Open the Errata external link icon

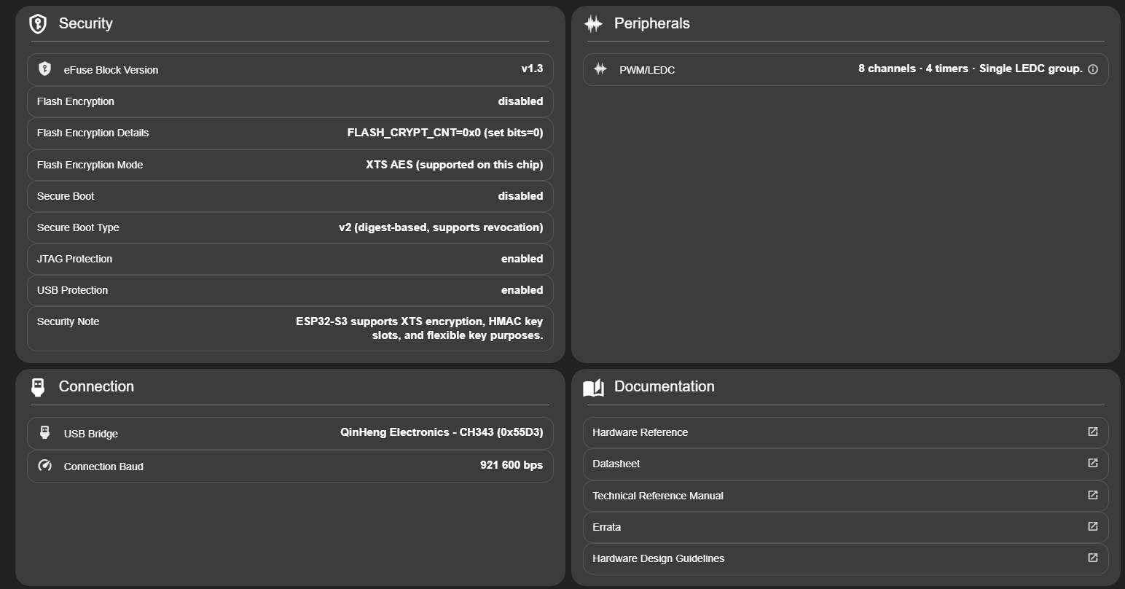click(x=1093, y=527)
